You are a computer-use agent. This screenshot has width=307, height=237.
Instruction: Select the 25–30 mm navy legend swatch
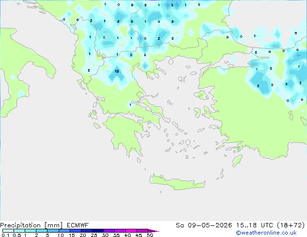[98, 231]
